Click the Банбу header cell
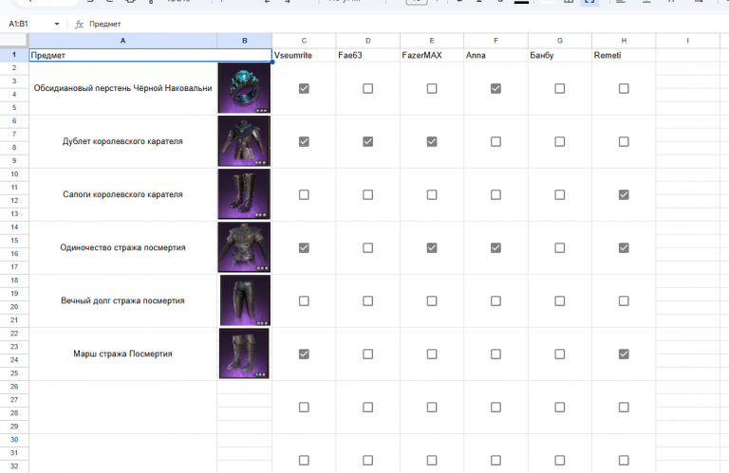 click(560, 55)
